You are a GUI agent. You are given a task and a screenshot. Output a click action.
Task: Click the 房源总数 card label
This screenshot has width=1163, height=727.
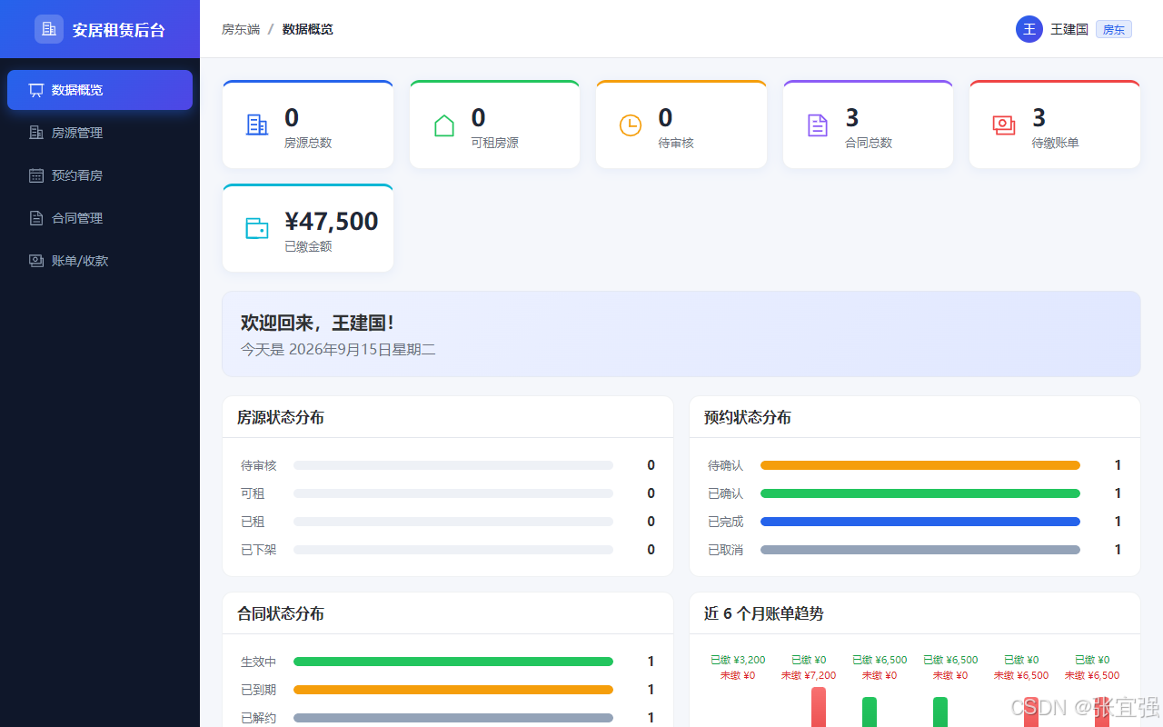click(308, 143)
